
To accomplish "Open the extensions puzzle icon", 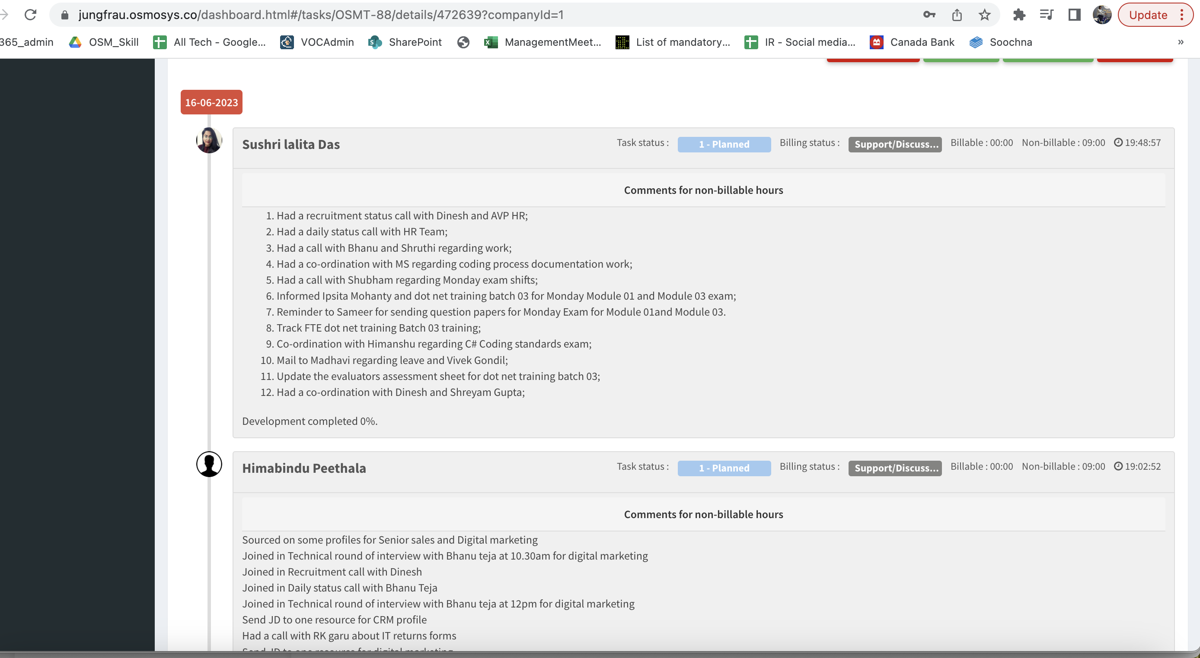I will 1019,15.
